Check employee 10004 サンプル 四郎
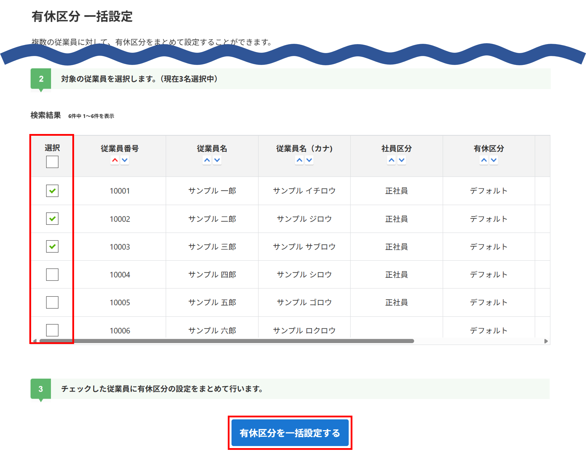586x469 pixels. [x=52, y=274]
